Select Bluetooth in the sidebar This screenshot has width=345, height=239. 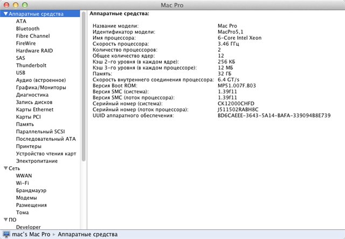[27, 29]
